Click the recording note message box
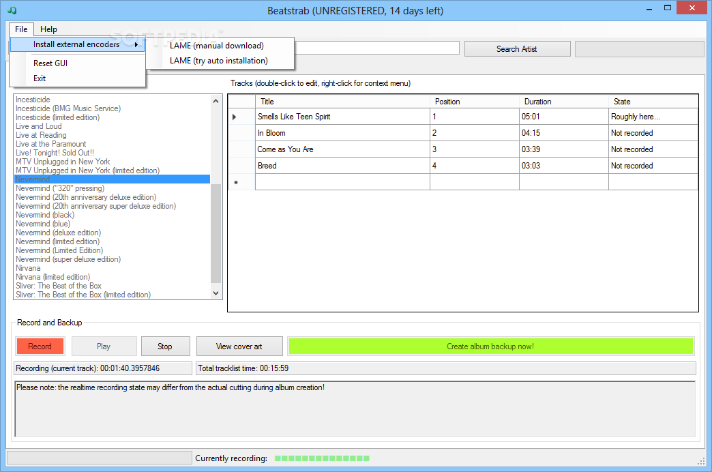The height and width of the screenshot is (472, 712). pos(355,409)
